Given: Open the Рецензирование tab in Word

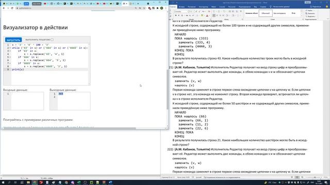Looking at the screenshot, I should [244, 7].
